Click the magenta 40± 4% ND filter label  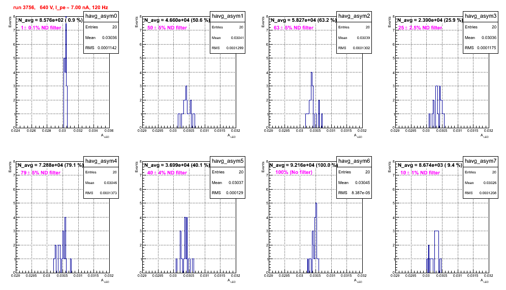(x=167, y=173)
